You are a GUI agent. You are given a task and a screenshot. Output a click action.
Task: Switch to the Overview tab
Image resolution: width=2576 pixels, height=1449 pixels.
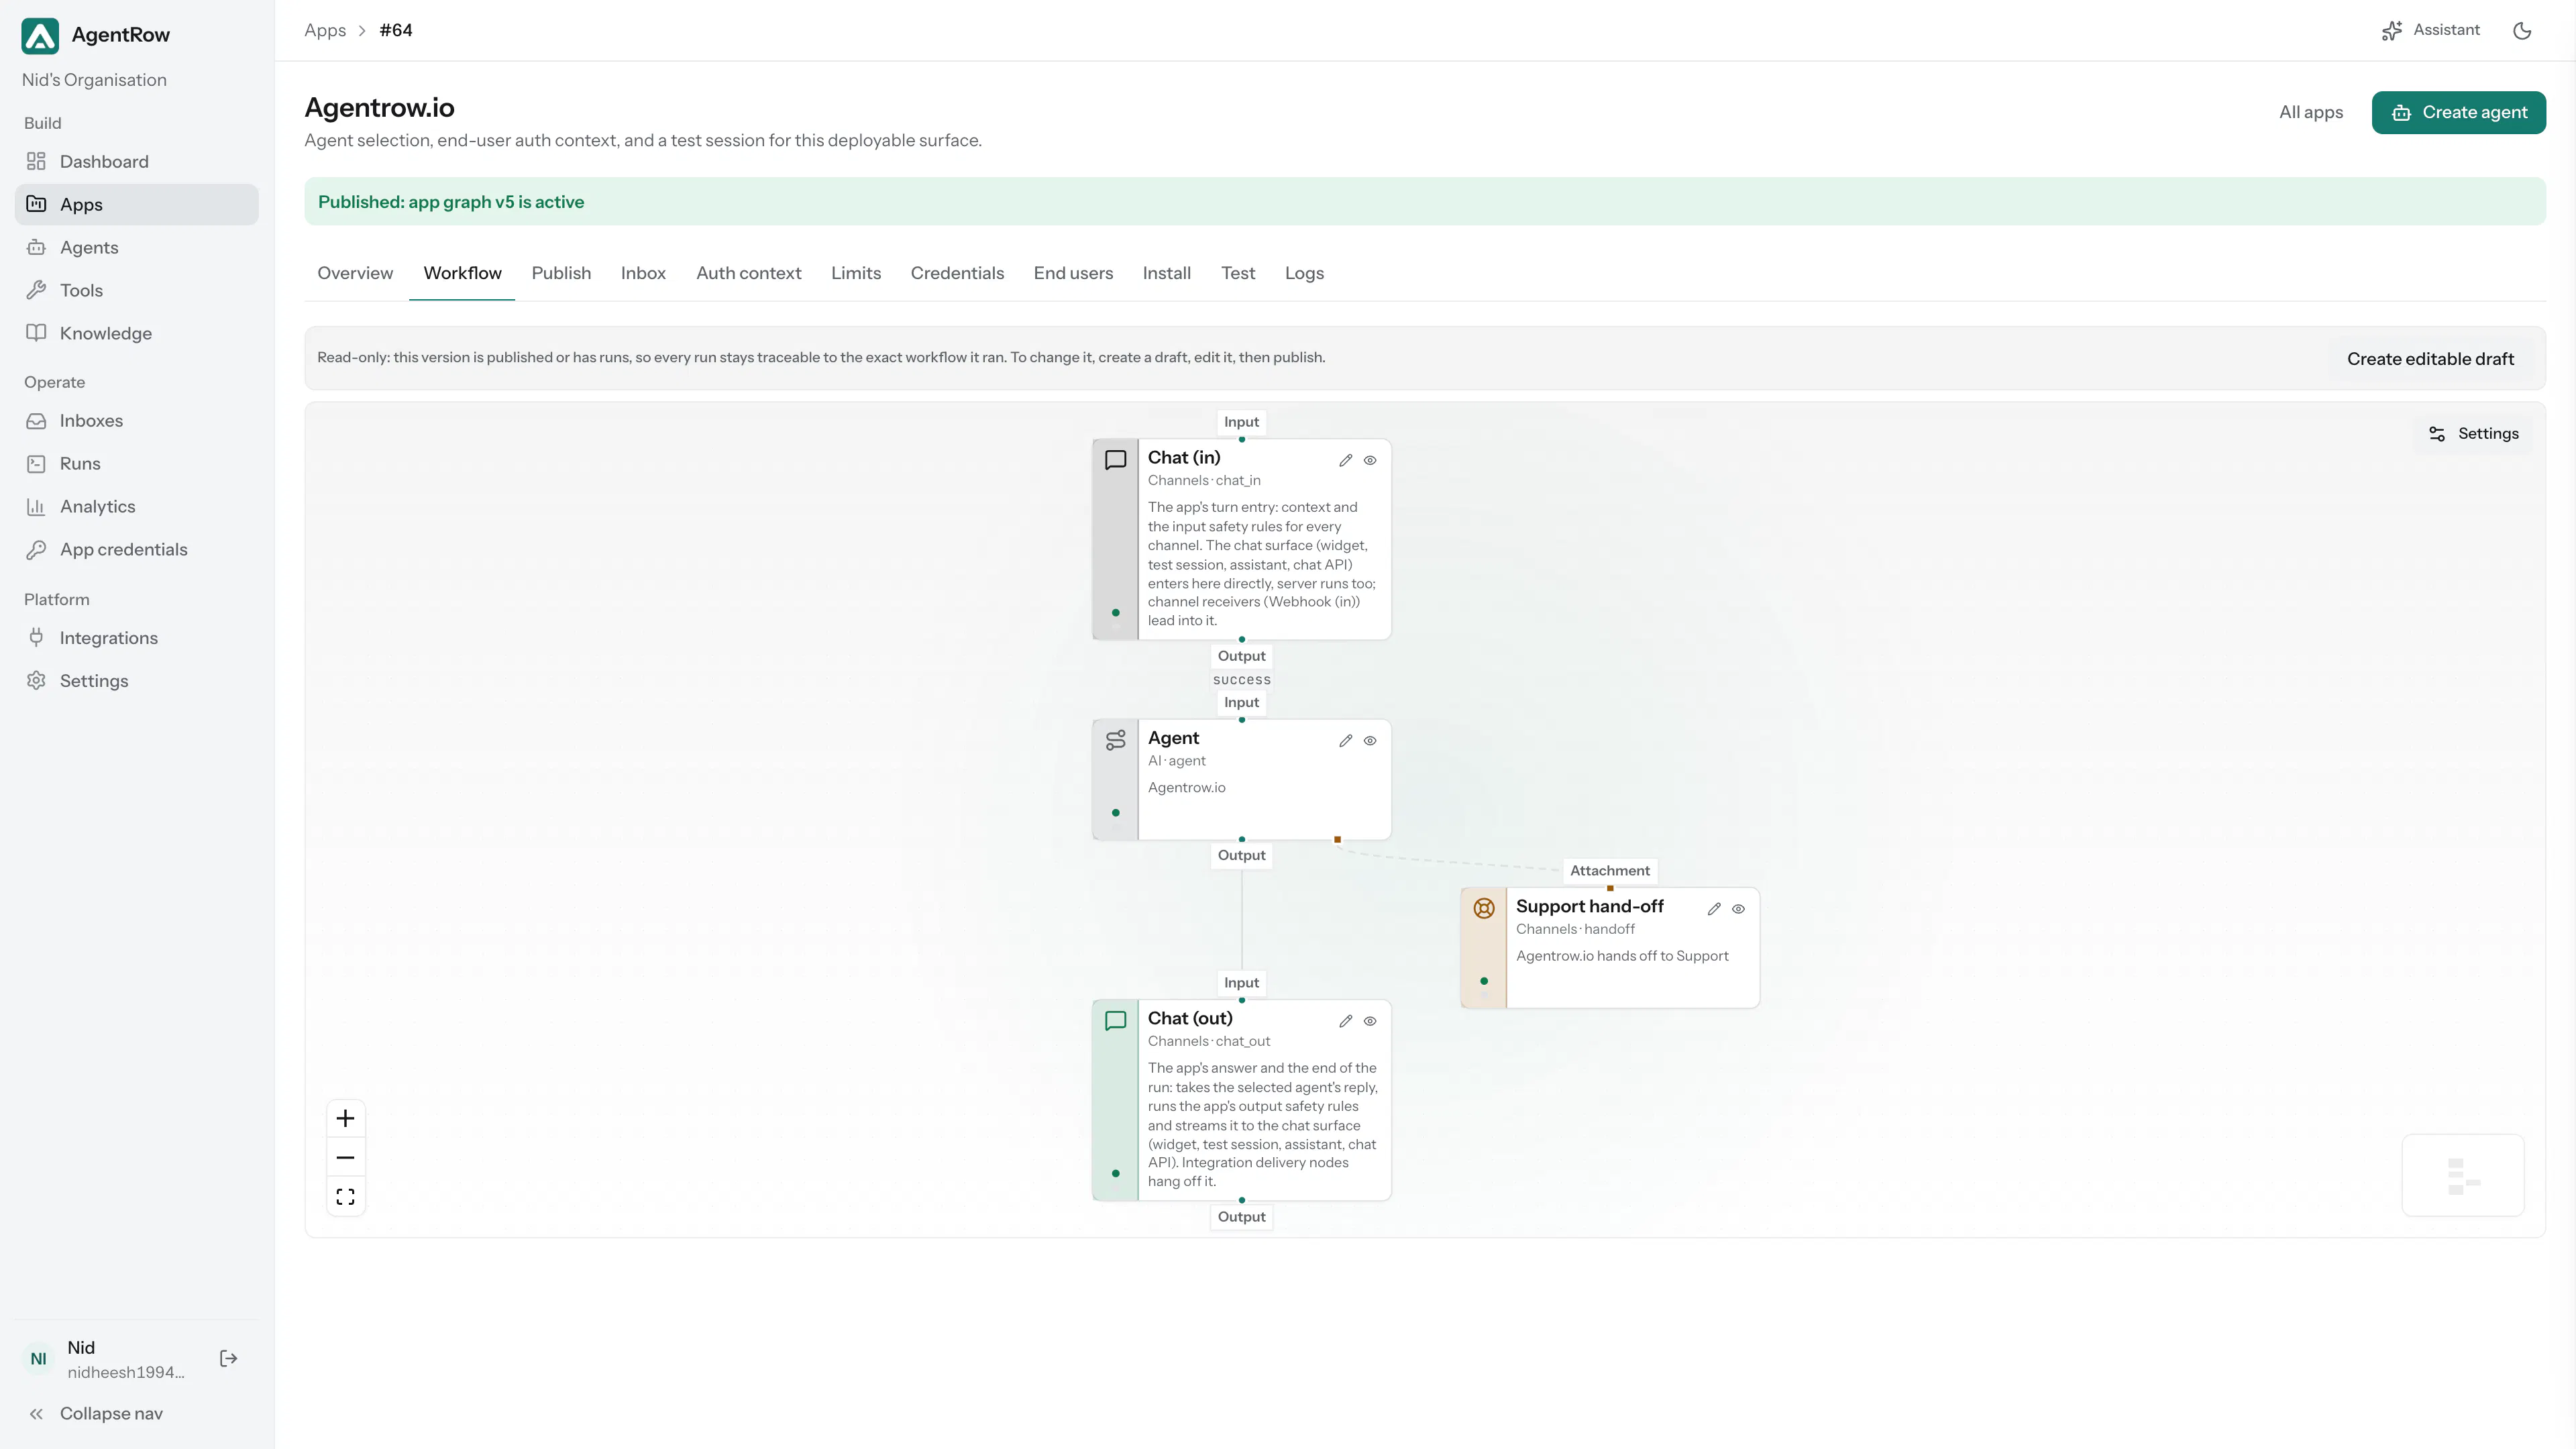click(355, 274)
